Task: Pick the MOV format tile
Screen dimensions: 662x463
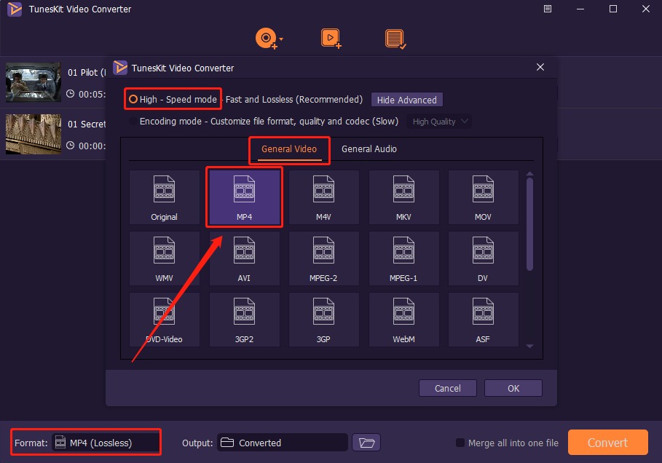Action: coord(483,197)
